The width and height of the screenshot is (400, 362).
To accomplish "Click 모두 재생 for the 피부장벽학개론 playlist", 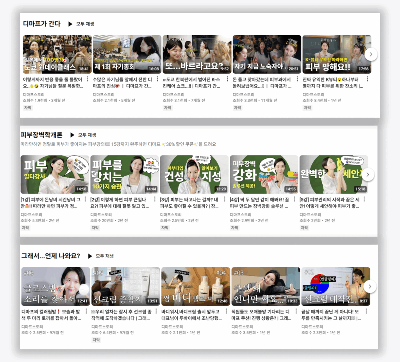I will tap(87, 135).
